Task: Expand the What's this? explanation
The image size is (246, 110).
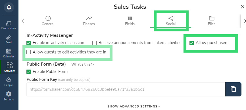Action: tap(83, 64)
